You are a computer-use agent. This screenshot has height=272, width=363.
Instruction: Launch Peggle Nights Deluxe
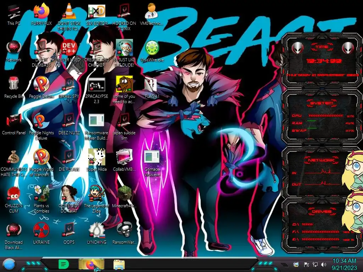[x=41, y=127]
